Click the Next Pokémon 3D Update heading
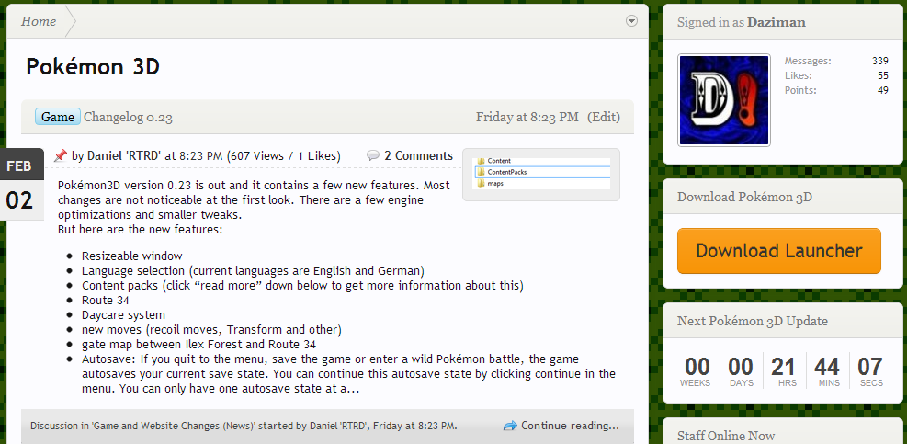 (753, 321)
